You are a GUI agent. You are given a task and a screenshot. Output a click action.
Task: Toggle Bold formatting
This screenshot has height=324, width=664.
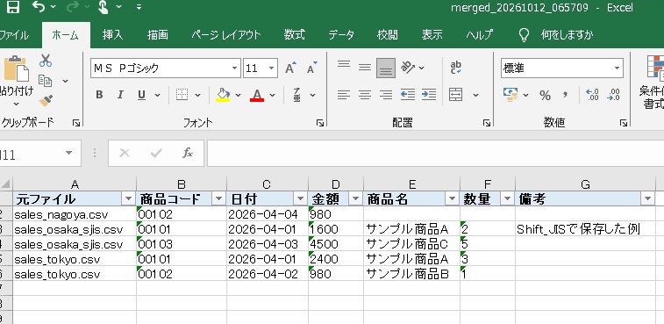[x=99, y=95]
